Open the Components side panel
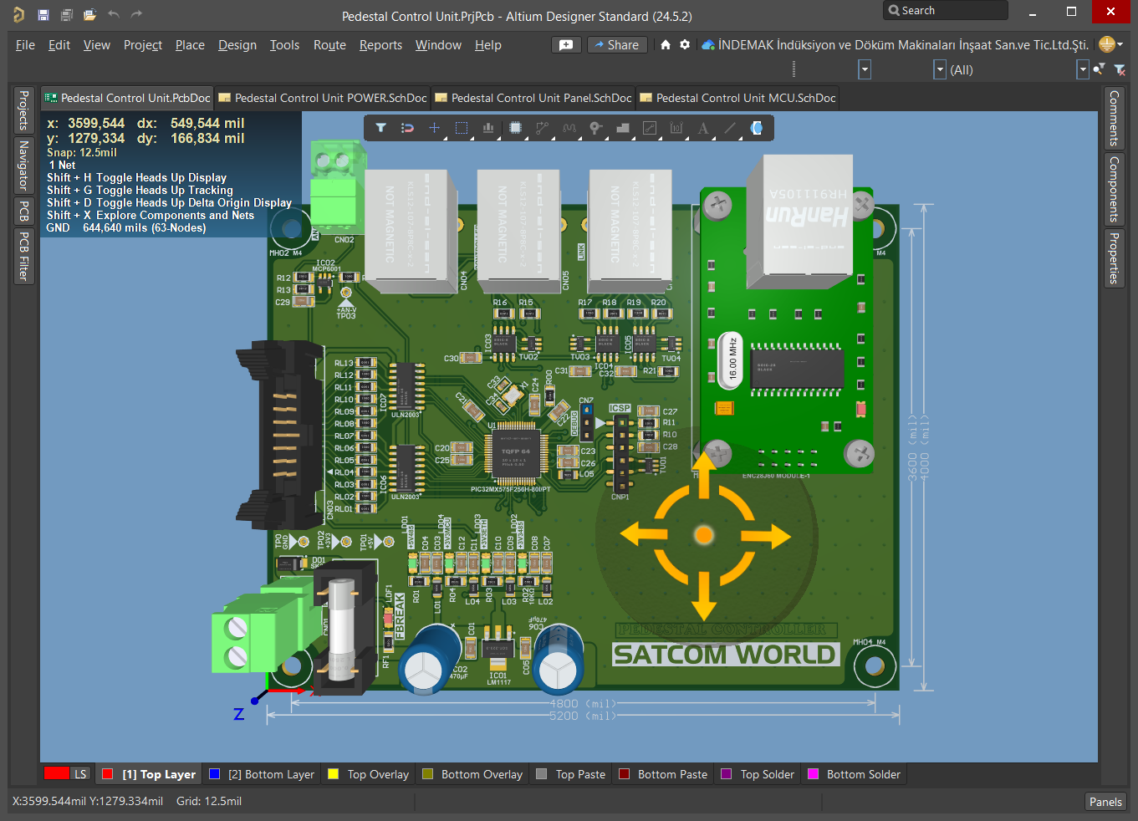 tap(1114, 189)
